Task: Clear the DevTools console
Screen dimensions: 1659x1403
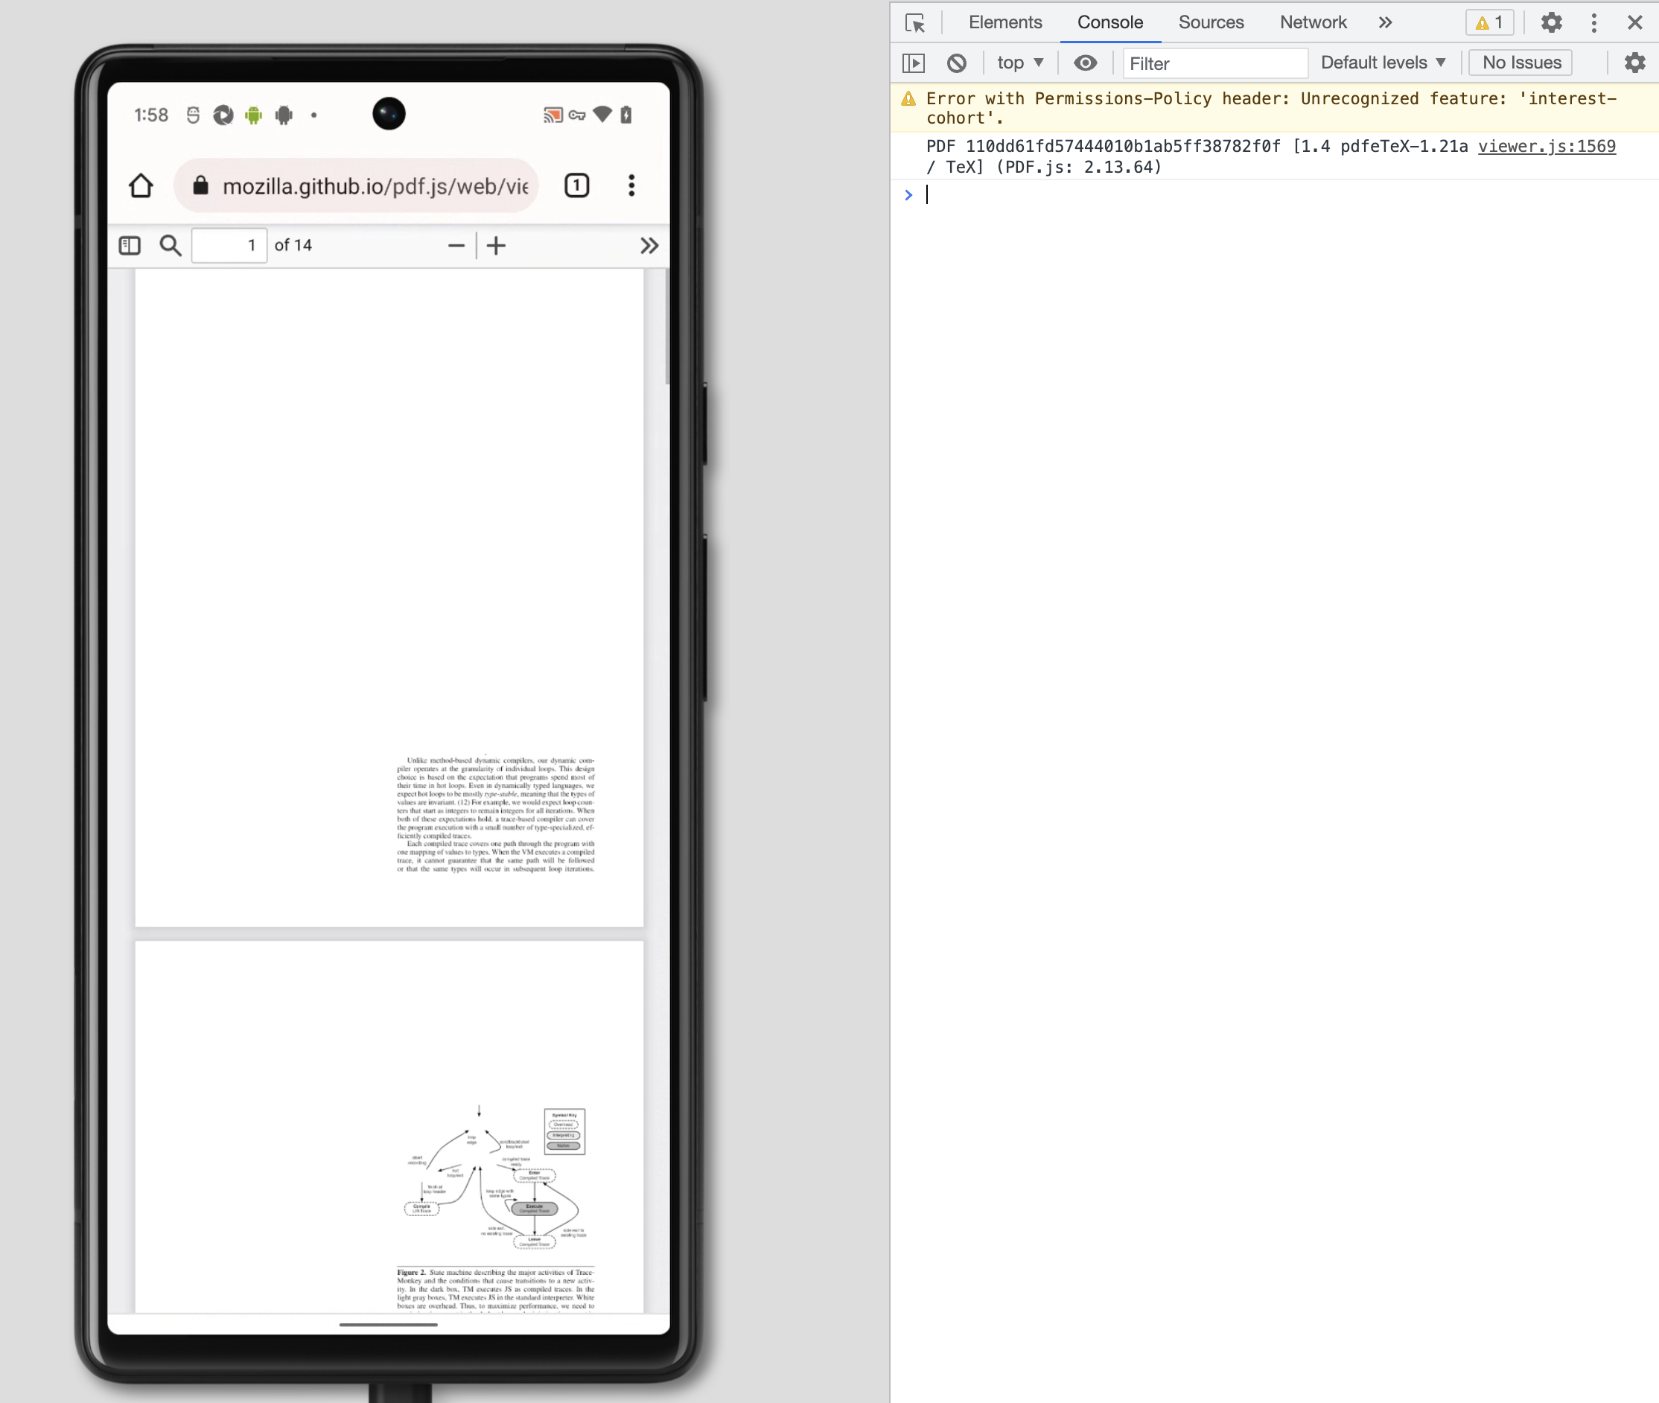Action: [x=957, y=63]
